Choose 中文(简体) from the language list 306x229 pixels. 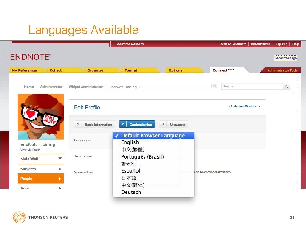point(153,185)
